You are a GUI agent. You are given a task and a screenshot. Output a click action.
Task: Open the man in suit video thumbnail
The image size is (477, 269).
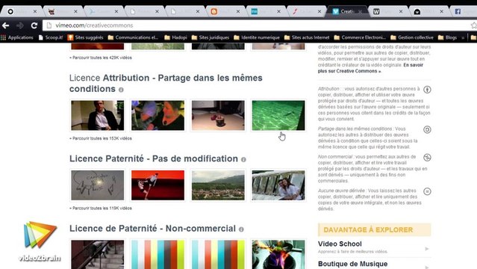[x=97, y=116]
